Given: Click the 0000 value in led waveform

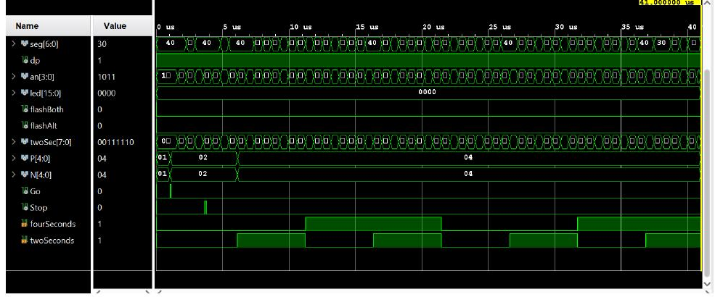Looking at the screenshot, I should pyautogui.click(x=428, y=92).
